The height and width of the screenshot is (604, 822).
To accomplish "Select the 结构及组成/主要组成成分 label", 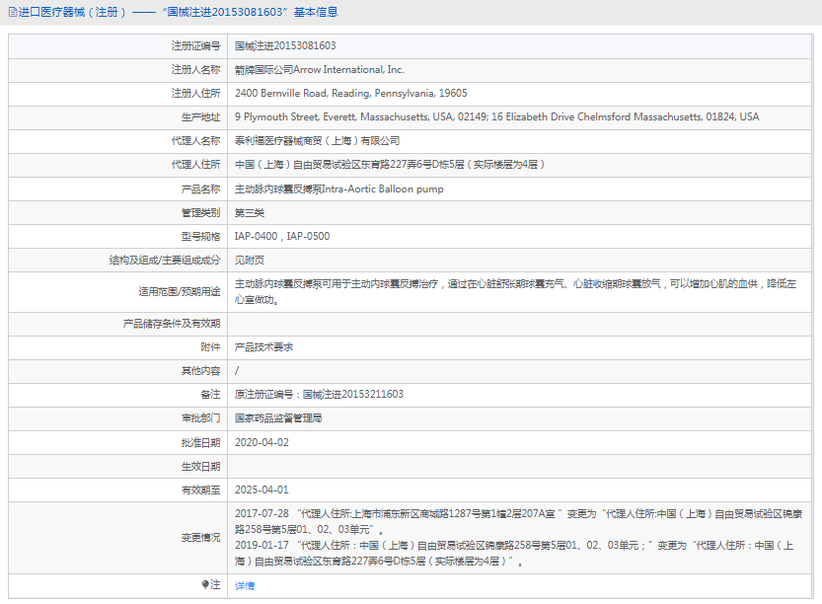I will (165, 261).
